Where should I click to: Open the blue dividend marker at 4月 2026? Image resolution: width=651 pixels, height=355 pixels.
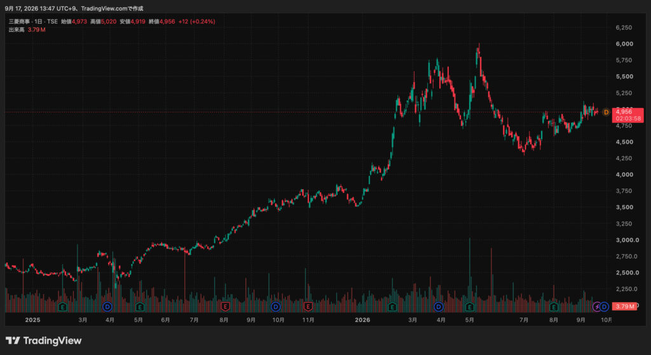click(x=439, y=307)
